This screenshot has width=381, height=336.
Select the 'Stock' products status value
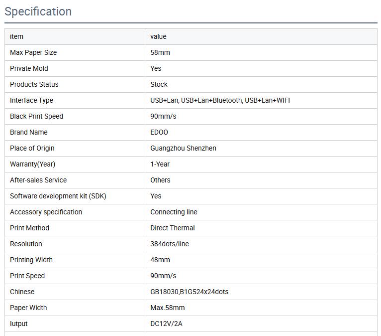pyautogui.click(x=159, y=84)
